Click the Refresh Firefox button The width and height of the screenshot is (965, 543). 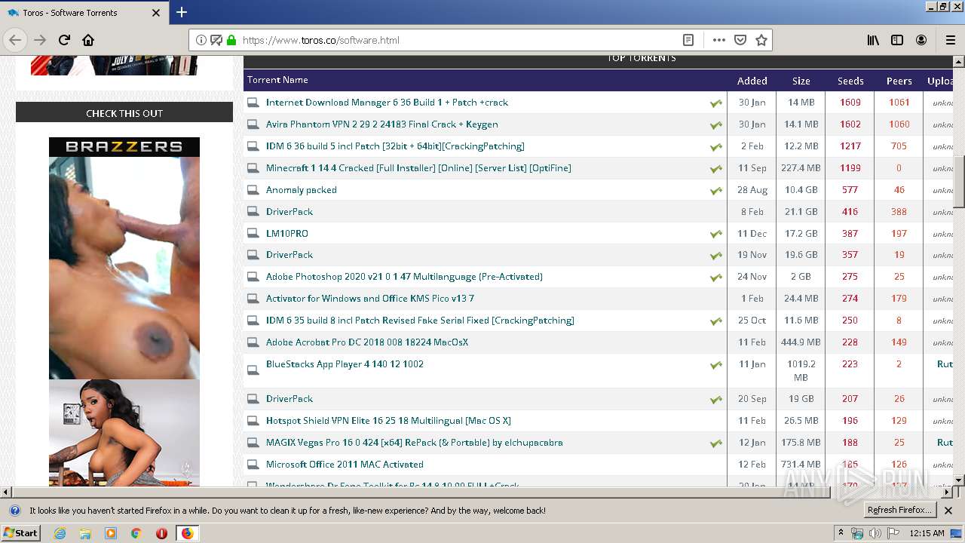point(899,511)
